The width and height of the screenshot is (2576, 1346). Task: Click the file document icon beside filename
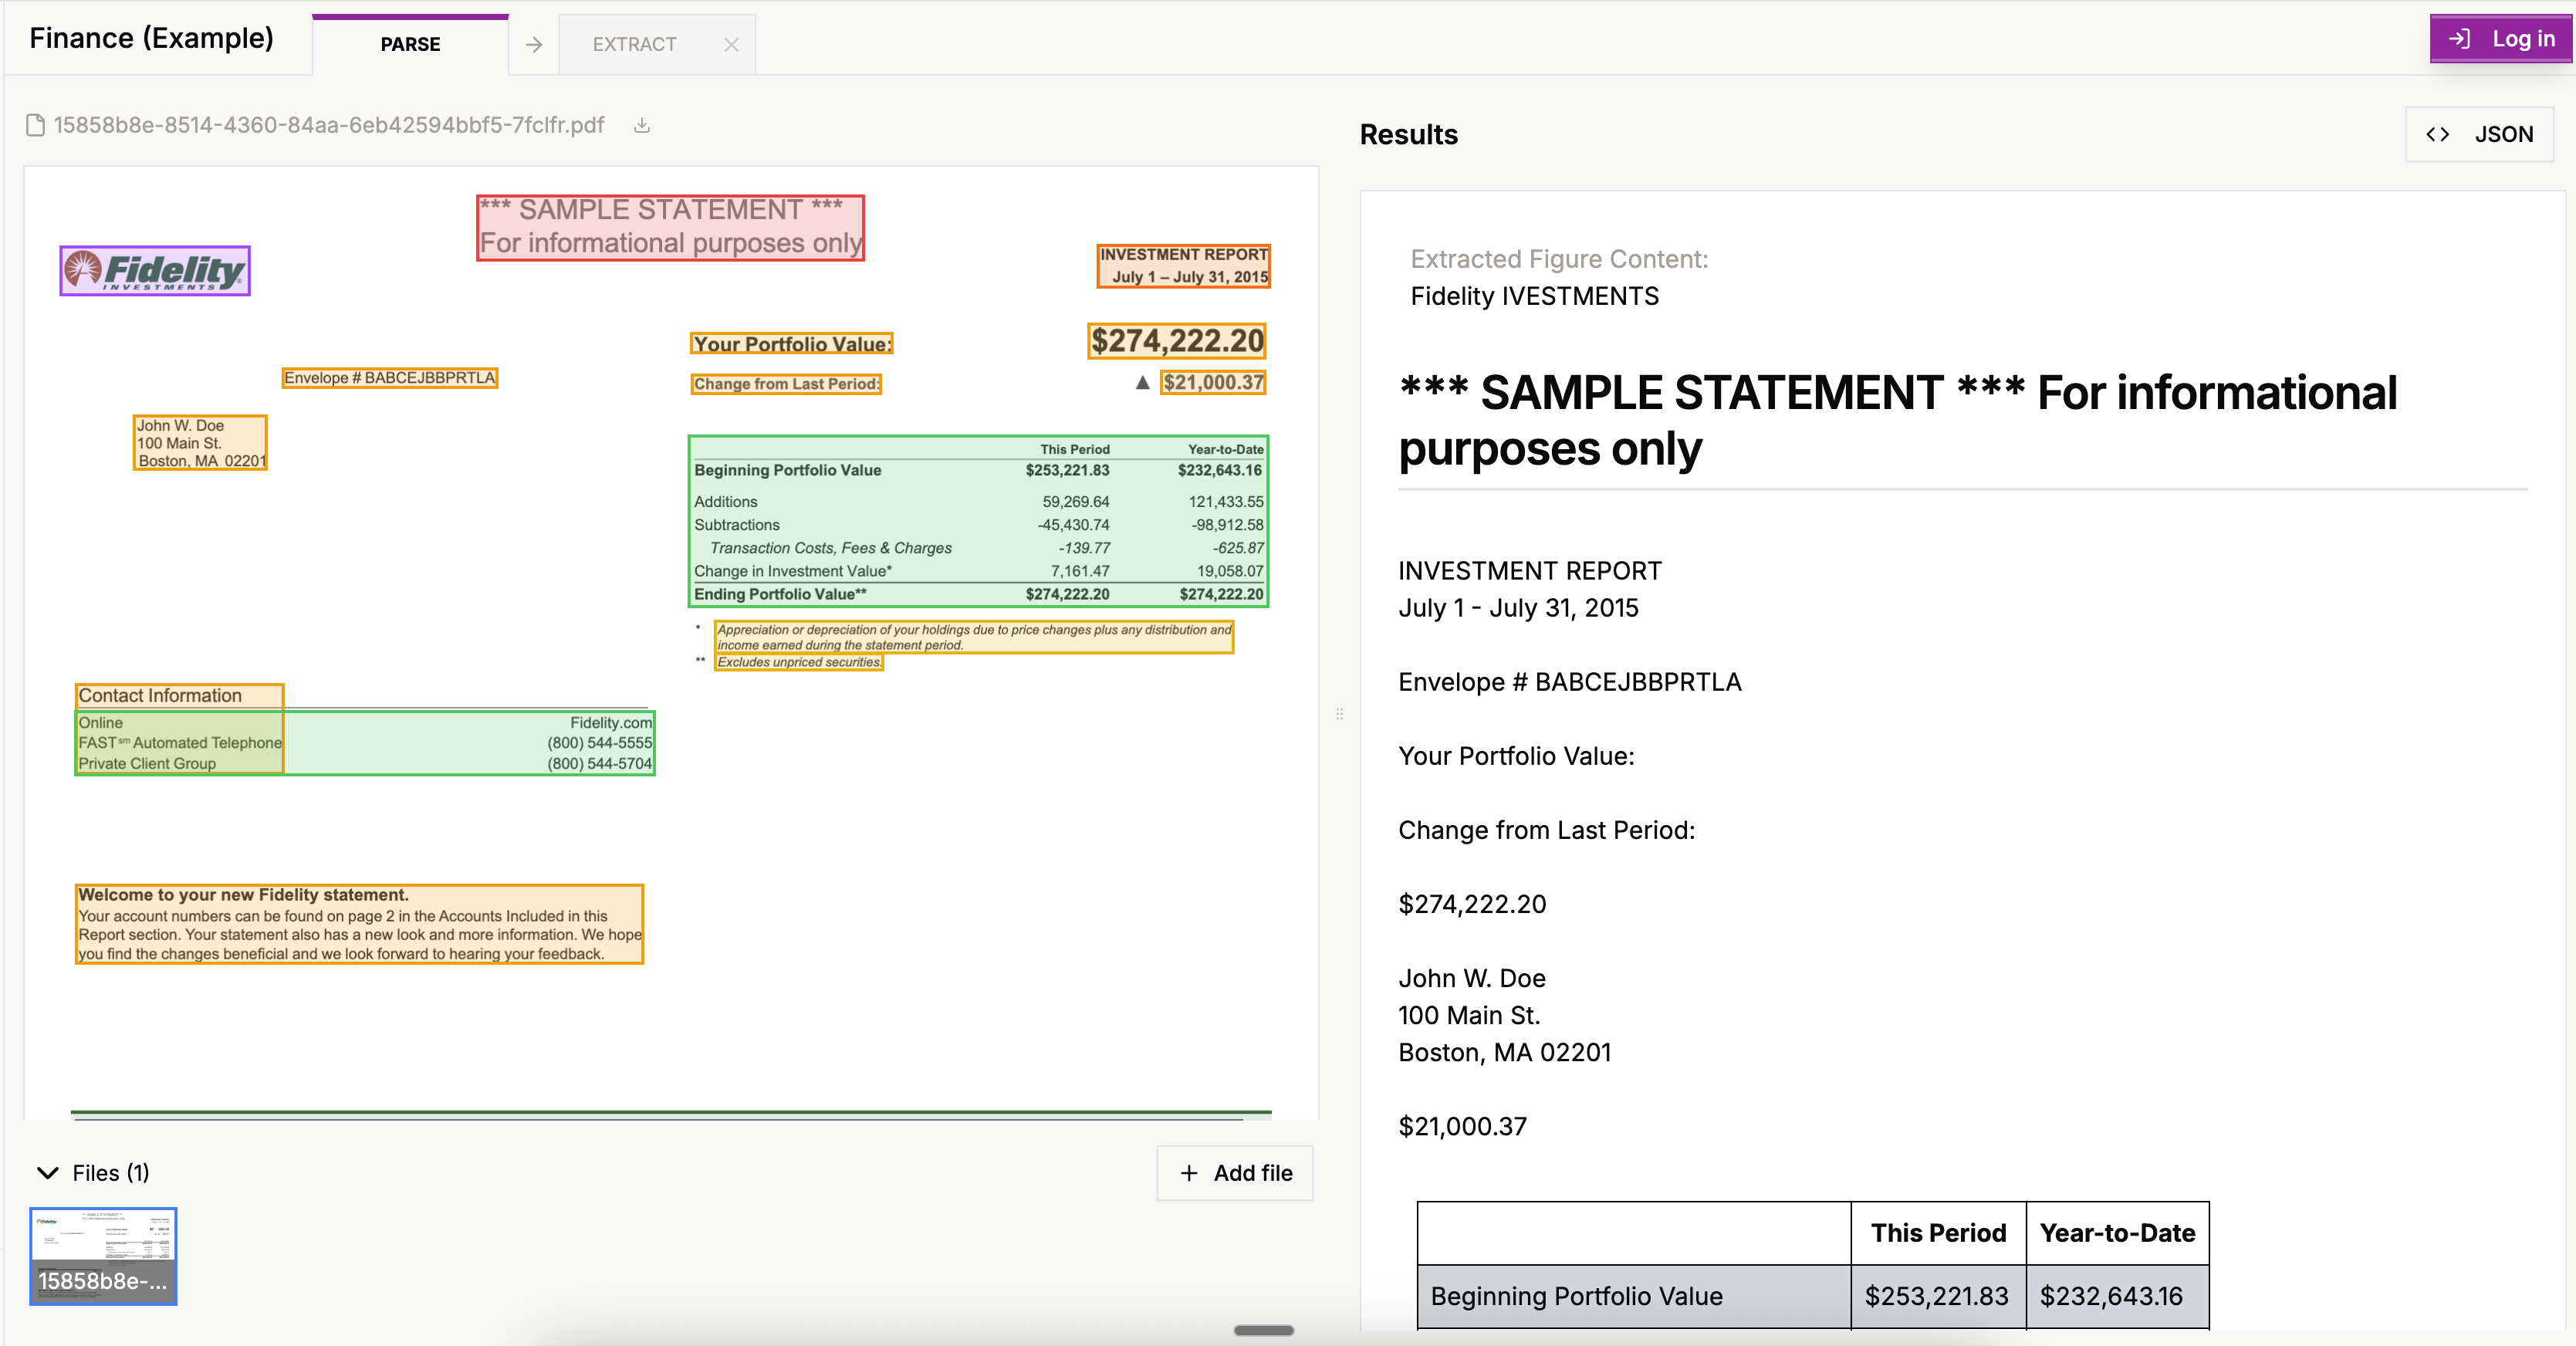(35, 125)
